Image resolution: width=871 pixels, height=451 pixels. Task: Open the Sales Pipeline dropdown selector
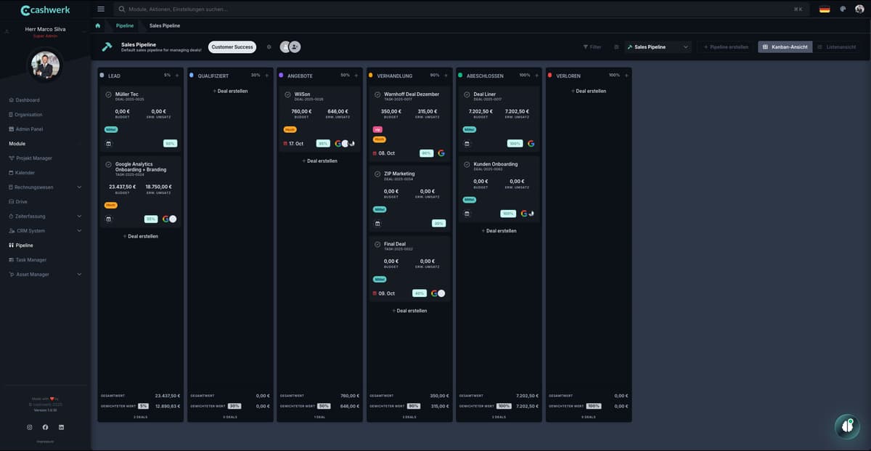659,47
